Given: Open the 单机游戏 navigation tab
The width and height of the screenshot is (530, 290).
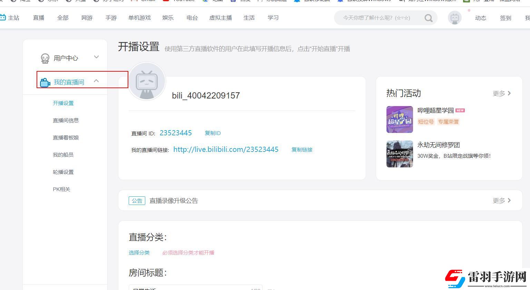Looking at the screenshot, I should 139,18.
